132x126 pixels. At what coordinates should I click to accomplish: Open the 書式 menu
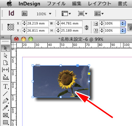tap(122, 4)
